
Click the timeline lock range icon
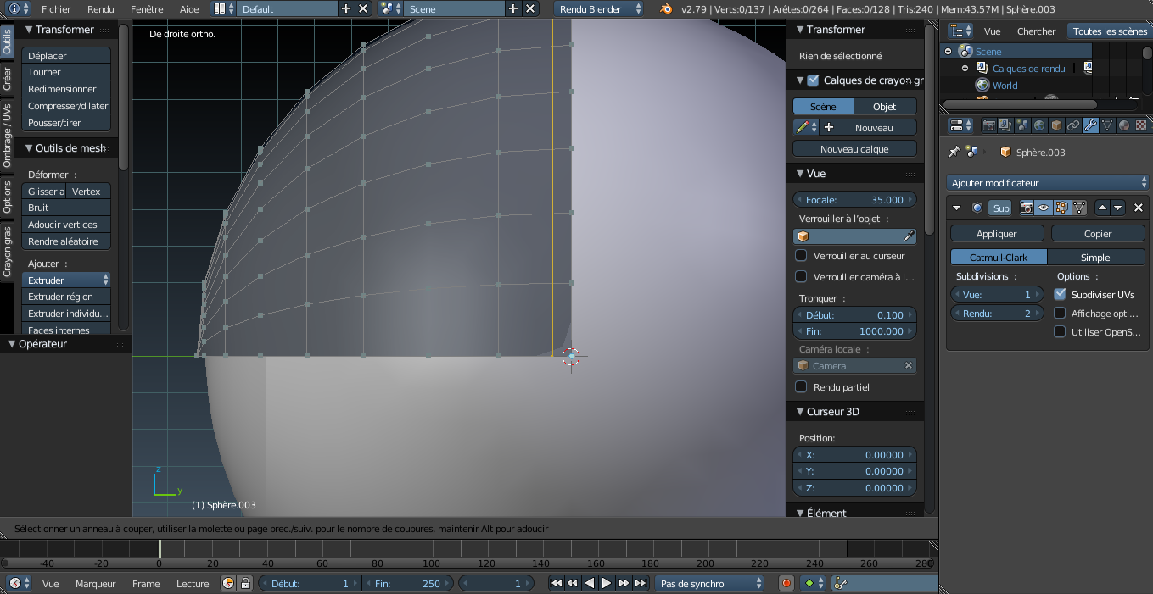tap(245, 583)
